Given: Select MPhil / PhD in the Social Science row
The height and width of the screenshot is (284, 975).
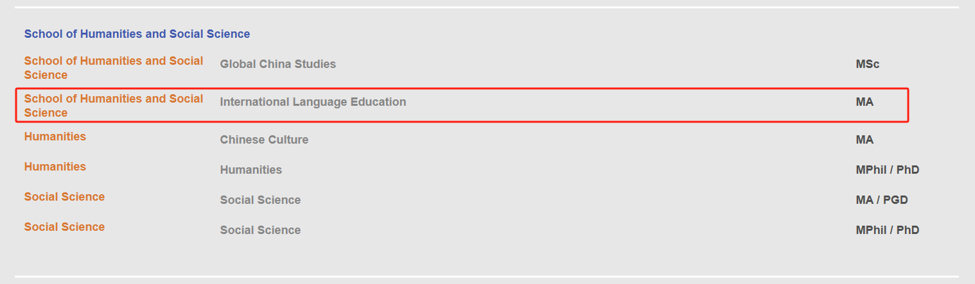Looking at the screenshot, I should click(887, 230).
